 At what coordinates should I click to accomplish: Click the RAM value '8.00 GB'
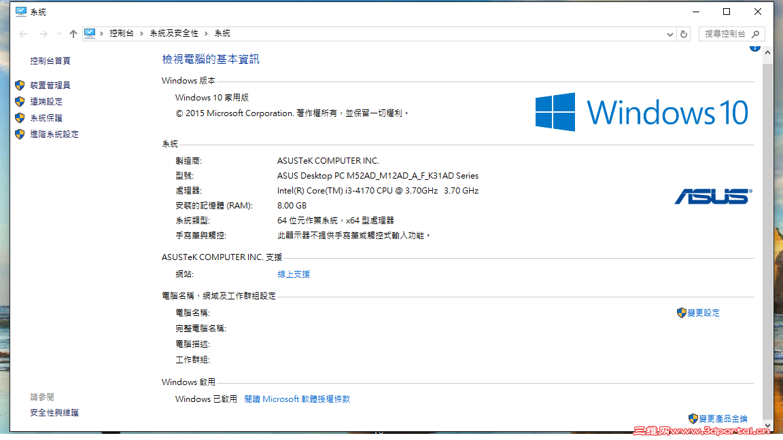click(x=292, y=206)
